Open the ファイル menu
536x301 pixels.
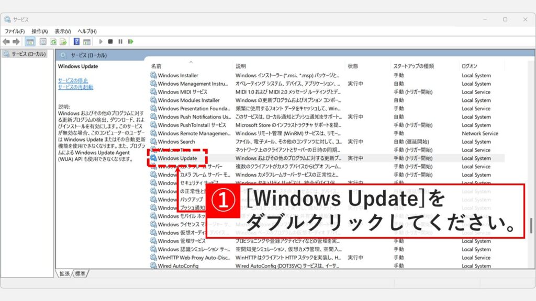coord(16,31)
